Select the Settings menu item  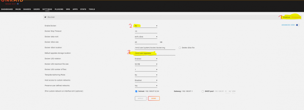tap(47, 9)
